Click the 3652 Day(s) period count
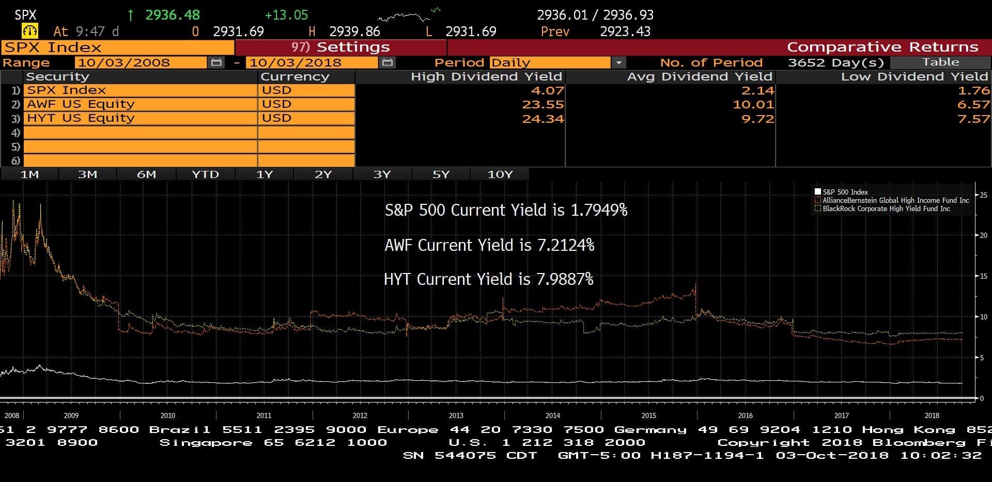This screenshot has width=992, height=482. 836,63
